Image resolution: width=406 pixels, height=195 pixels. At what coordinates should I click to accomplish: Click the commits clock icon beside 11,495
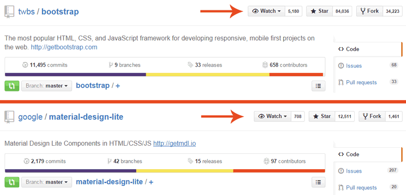(x=25, y=65)
